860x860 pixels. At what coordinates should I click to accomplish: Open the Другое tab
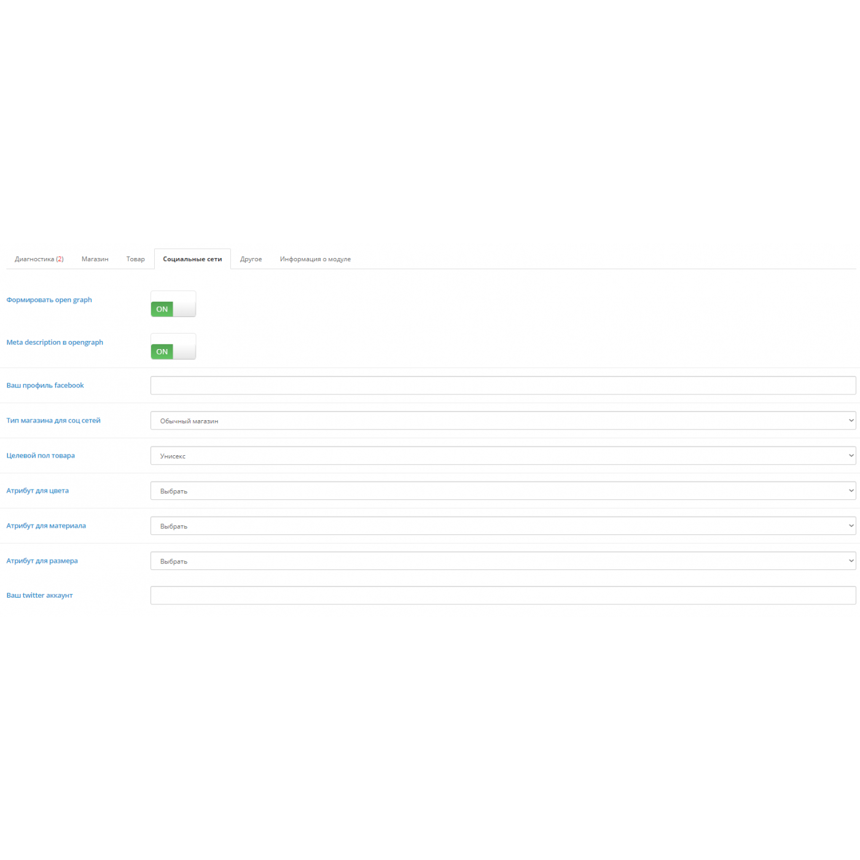tap(251, 259)
